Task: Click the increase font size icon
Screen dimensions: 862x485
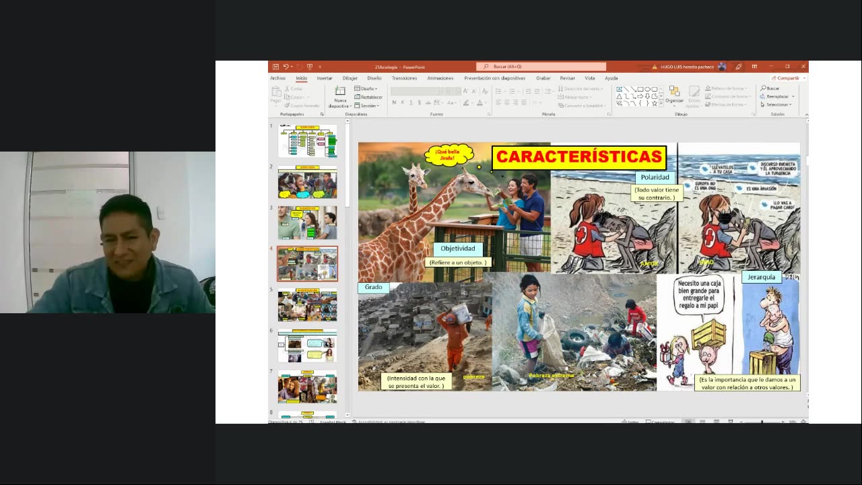Action: (x=465, y=91)
